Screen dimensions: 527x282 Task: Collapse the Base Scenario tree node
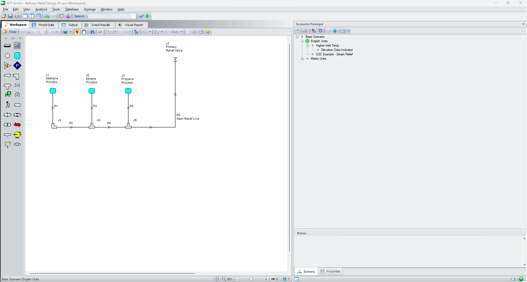(x=297, y=37)
